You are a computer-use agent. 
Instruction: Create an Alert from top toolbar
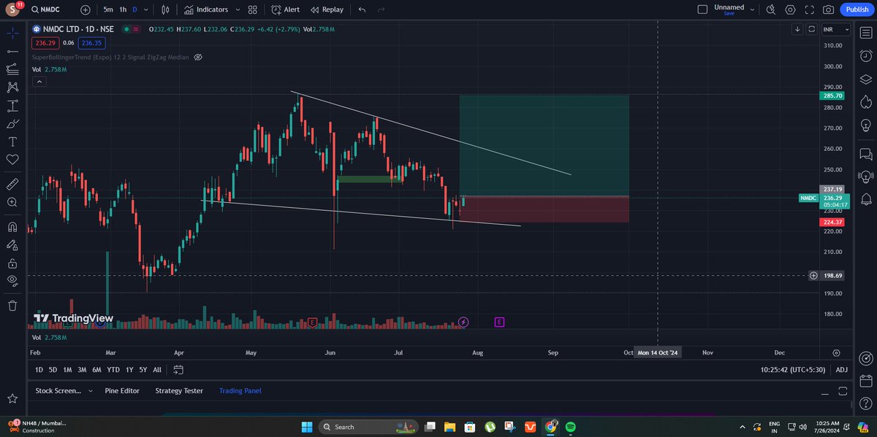[x=285, y=9]
